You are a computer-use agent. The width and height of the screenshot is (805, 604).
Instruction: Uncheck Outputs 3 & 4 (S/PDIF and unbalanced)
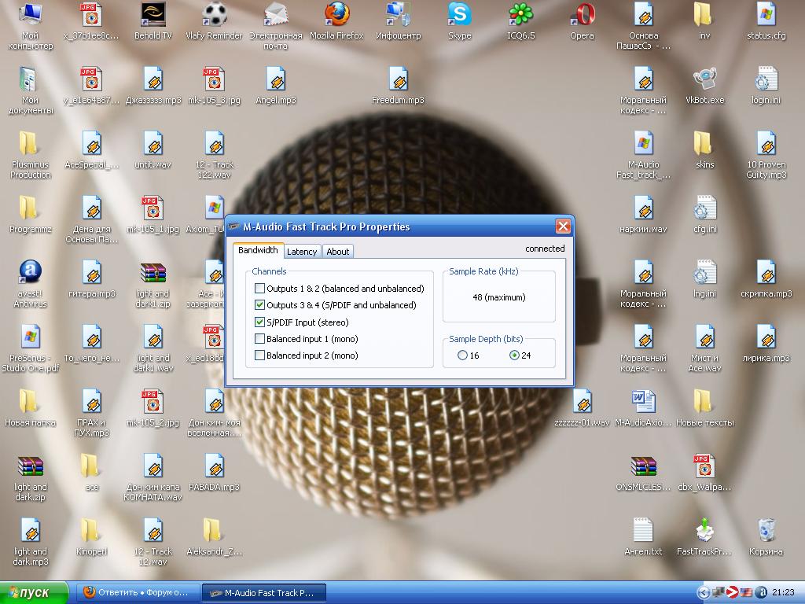[260, 305]
